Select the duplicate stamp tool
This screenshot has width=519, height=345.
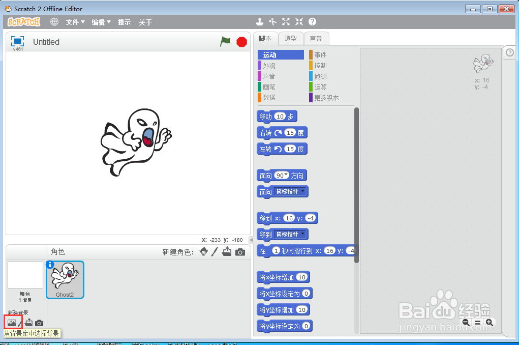[x=260, y=22]
